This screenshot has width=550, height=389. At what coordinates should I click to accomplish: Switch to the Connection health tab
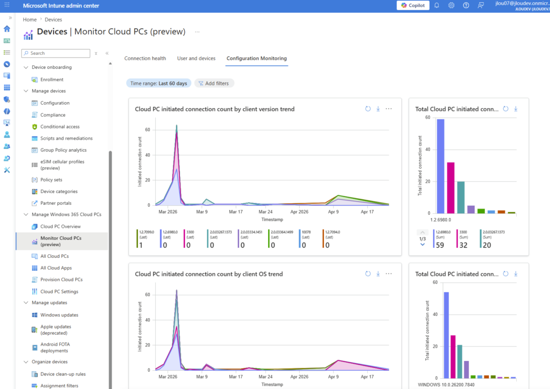click(145, 59)
